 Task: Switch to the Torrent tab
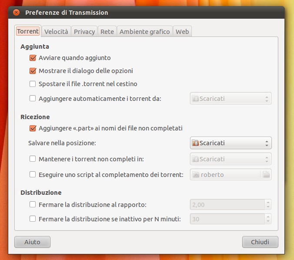28,31
